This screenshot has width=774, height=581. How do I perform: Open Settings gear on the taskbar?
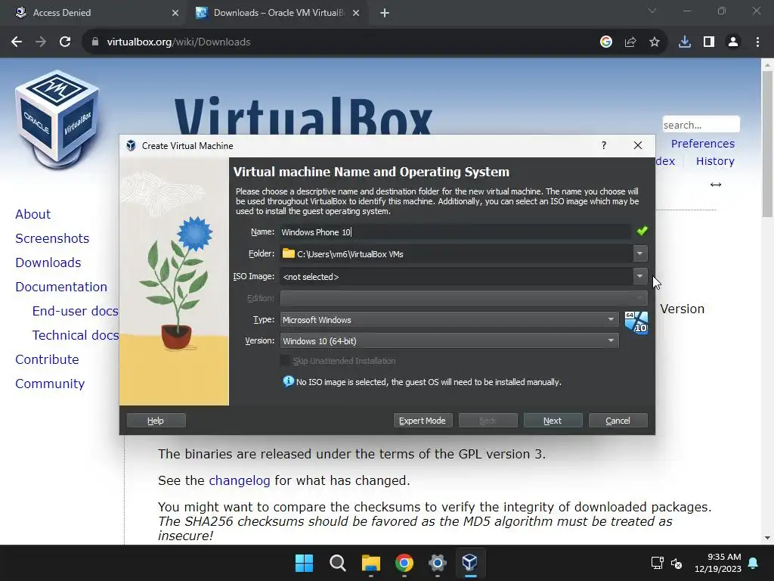(x=438, y=563)
